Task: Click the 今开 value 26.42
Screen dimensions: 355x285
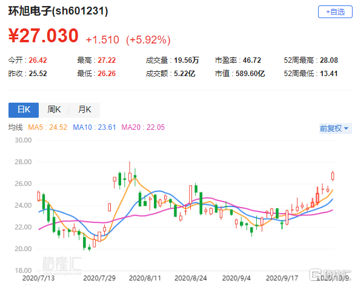Action: 38,60
